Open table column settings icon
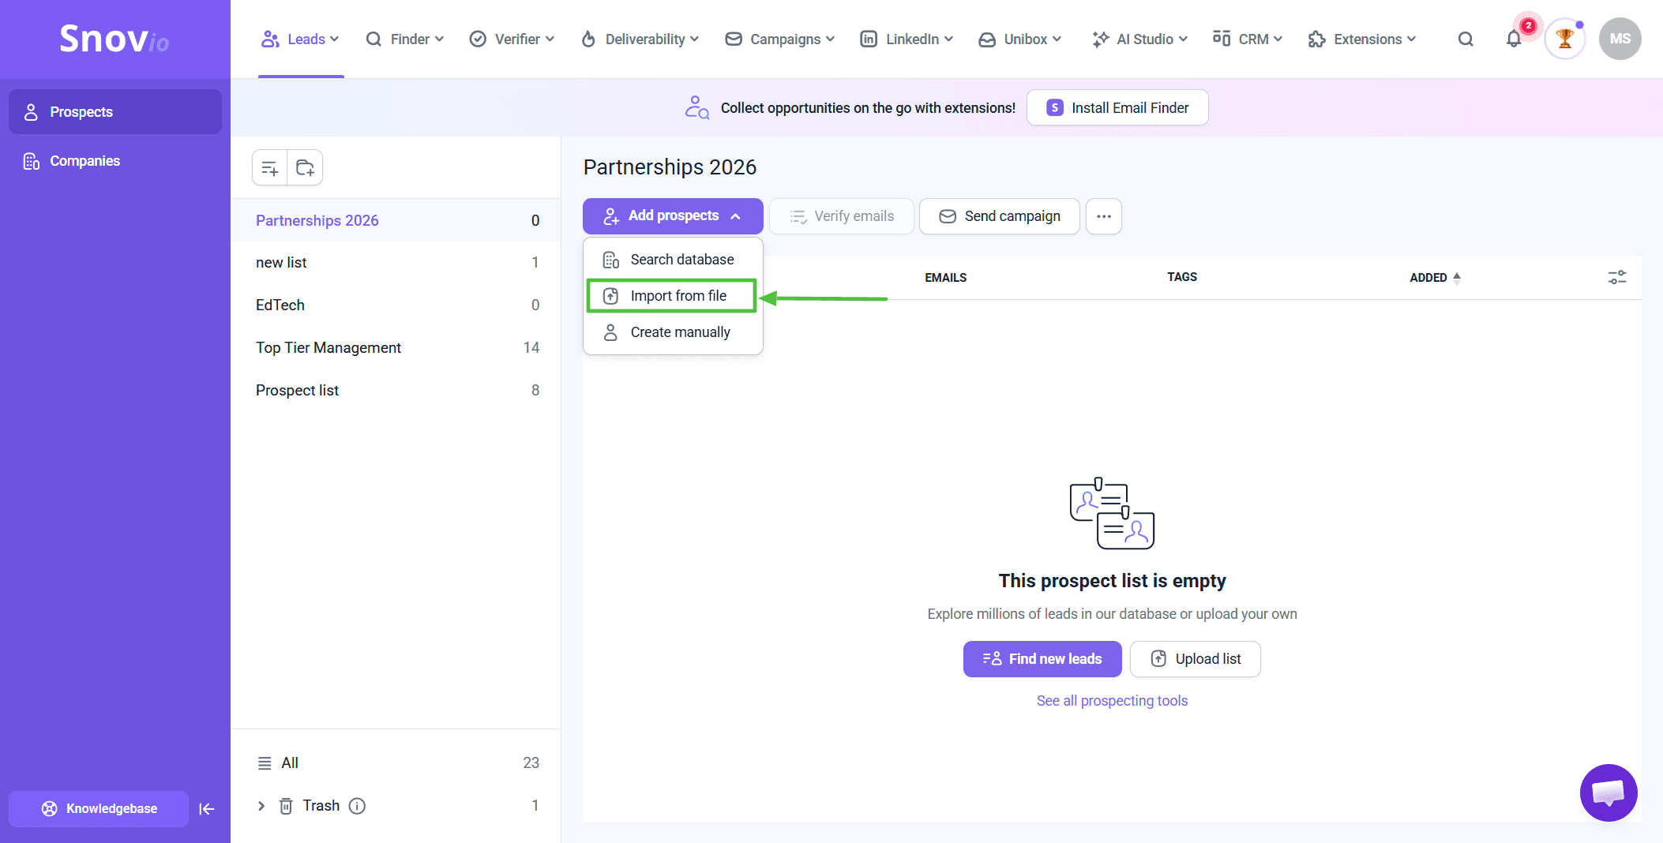The image size is (1663, 843). [1616, 278]
